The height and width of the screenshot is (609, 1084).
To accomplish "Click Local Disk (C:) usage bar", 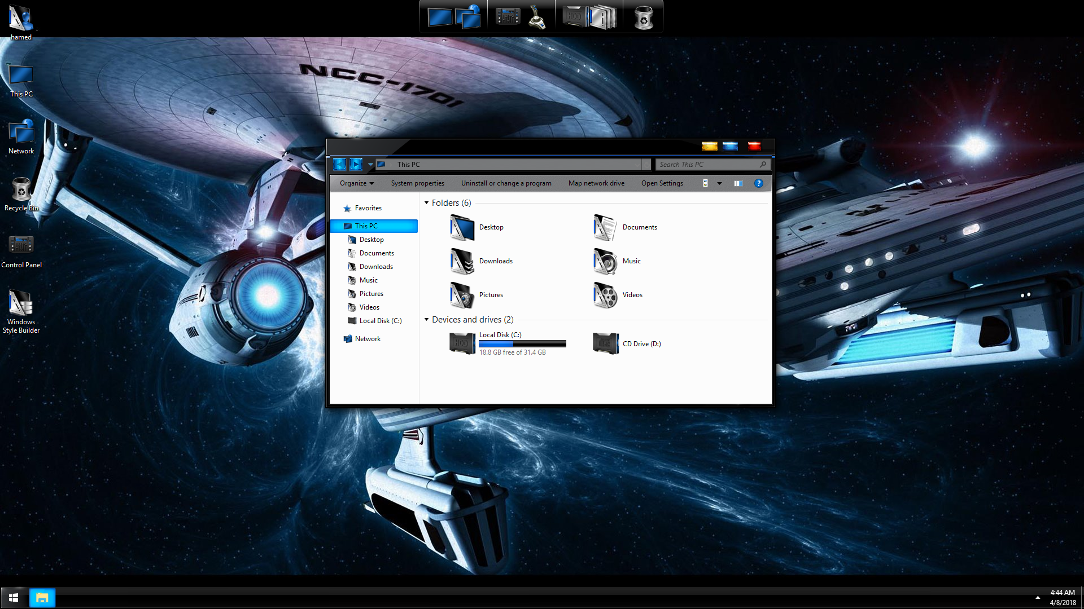I will (x=522, y=343).
